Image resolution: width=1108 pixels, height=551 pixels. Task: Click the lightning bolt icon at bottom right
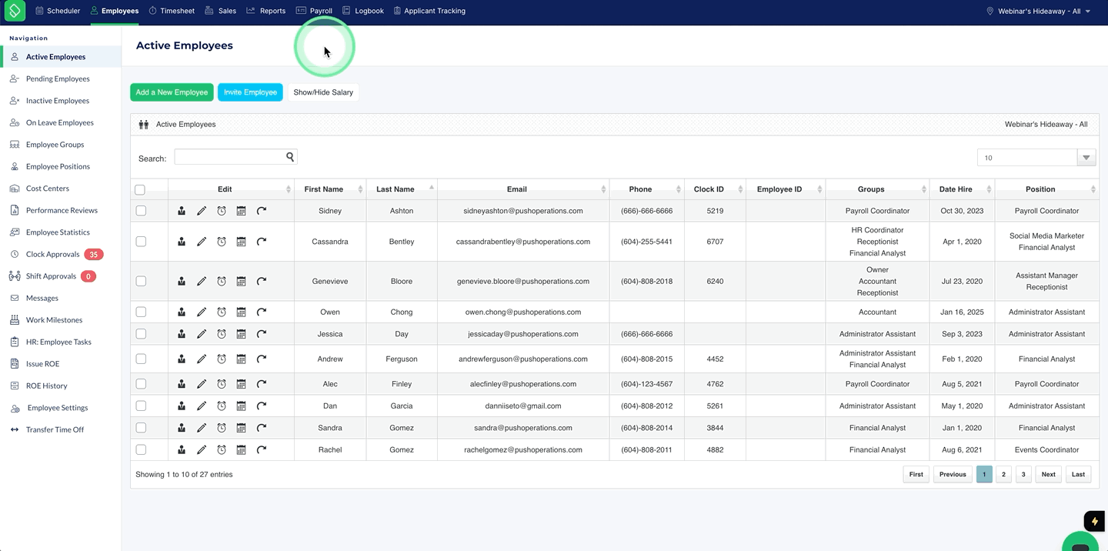[x=1095, y=521]
